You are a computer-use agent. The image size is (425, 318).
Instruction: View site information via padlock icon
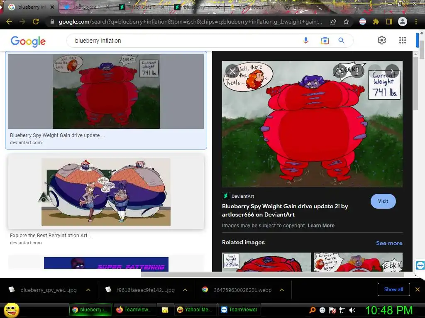pos(52,22)
